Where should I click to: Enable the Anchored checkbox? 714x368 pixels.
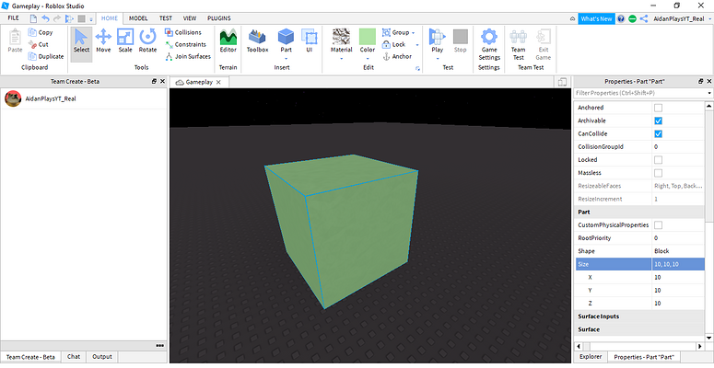tap(658, 108)
